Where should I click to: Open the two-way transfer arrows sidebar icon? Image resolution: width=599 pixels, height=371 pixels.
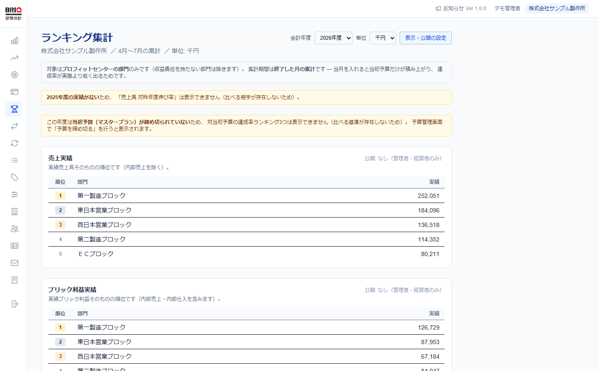click(x=15, y=126)
